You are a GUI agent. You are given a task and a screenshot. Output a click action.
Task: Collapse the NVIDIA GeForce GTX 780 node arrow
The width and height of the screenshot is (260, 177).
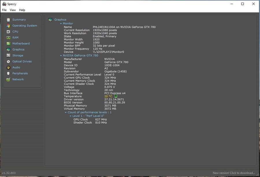(61, 55)
